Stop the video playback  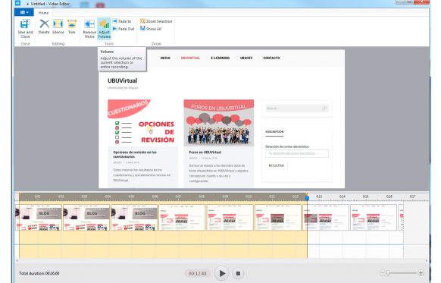point(238,273)
